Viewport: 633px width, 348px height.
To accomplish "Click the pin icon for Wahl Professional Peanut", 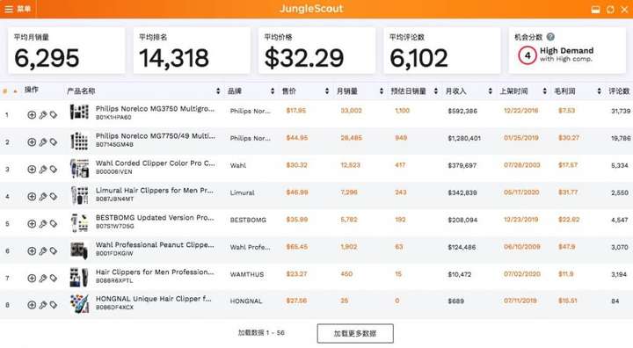I will click(43, 251).
